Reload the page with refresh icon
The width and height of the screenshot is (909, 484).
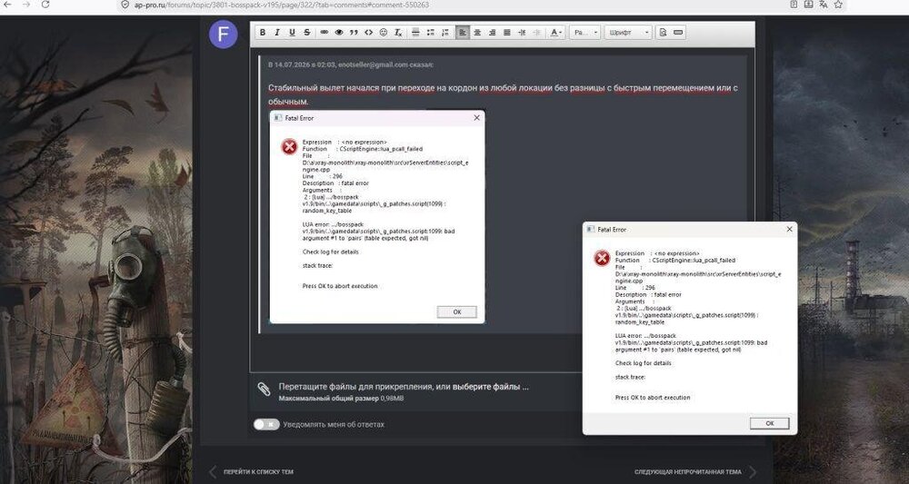pyautogui.click(x=45, y=4)
